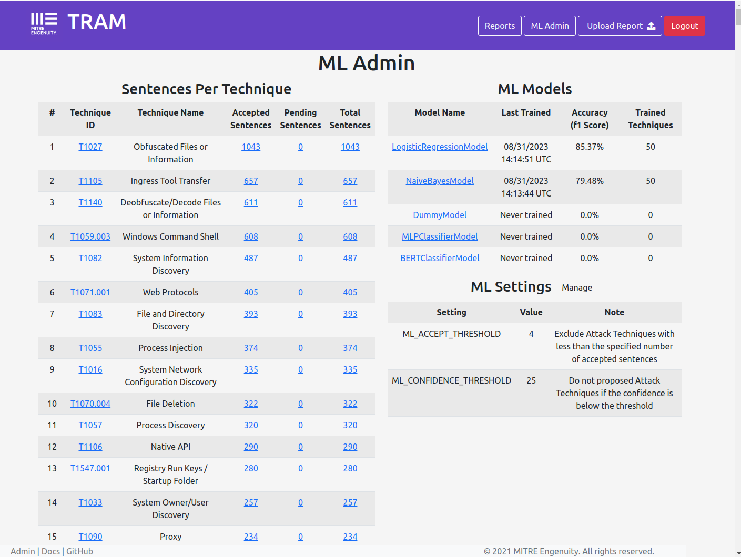Open the Docs footer link
Viewport: 741px width, 557px height.
(50, 551)
